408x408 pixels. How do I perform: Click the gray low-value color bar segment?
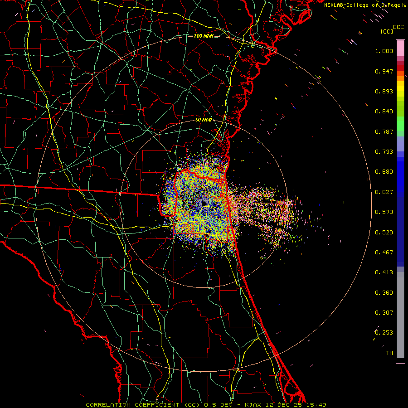point(400,316)
